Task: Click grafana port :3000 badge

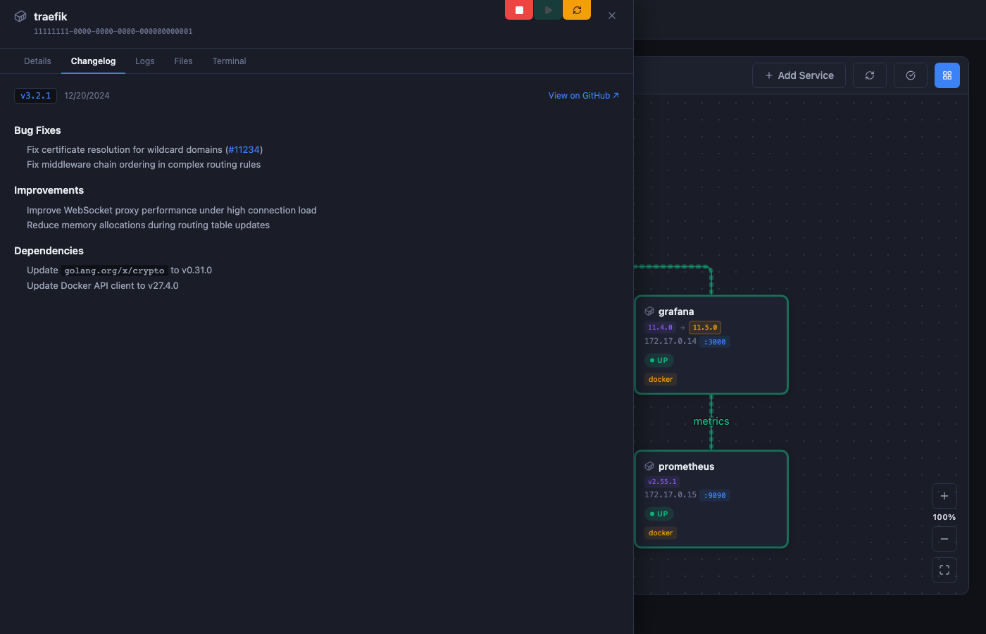Action: pyautogui.click(x=715, y=342)
